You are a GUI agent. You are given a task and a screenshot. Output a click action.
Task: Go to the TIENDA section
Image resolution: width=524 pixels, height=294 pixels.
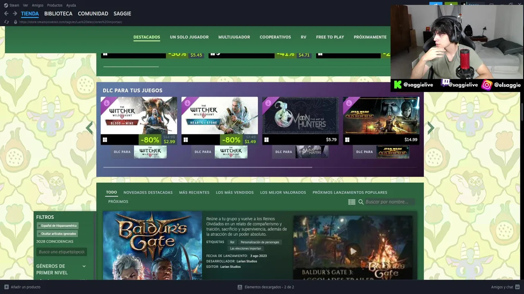pos(30,13)
